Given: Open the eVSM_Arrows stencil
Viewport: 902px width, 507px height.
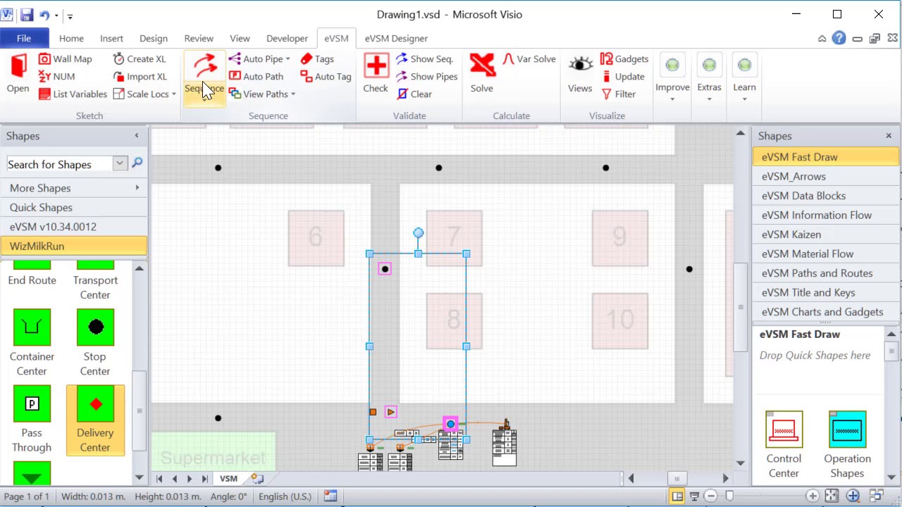Looking at the screenshot, I should click(x=826, y=176).
